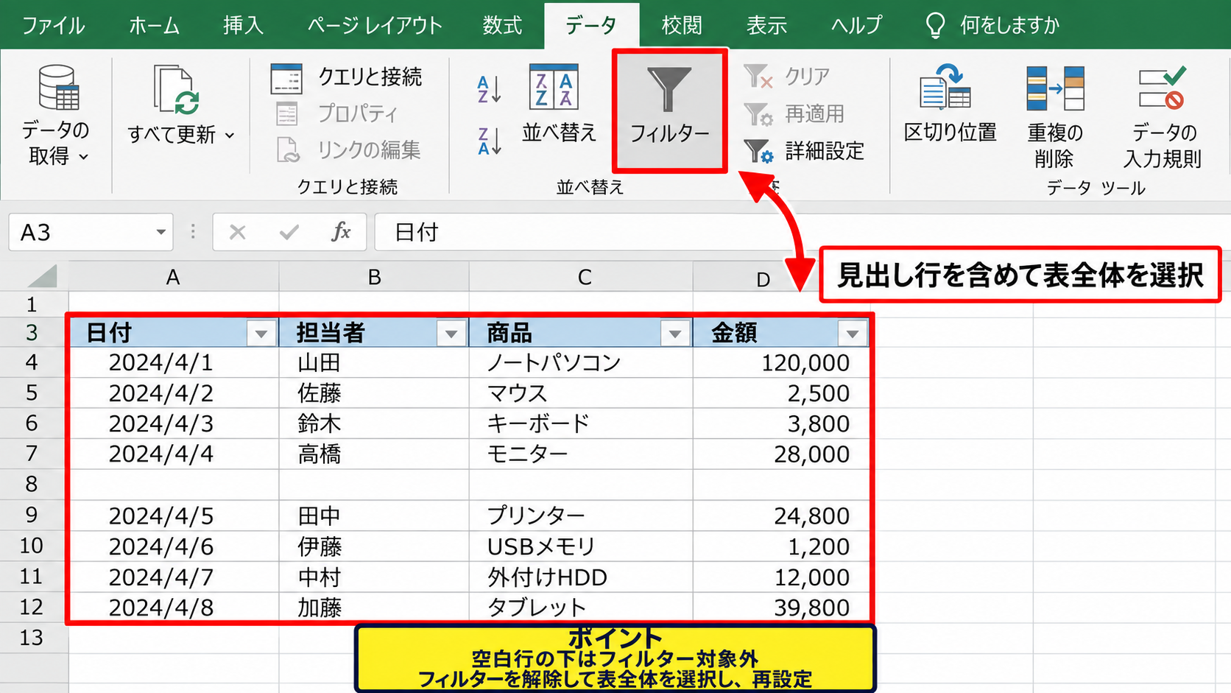Toggle the Filter (フィルター) funnel button

669,110
